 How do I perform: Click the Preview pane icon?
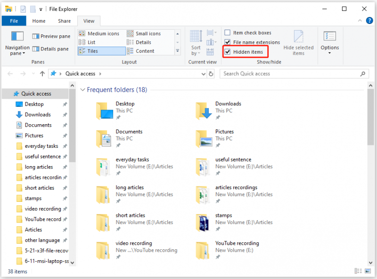click(x=36, y=36)
